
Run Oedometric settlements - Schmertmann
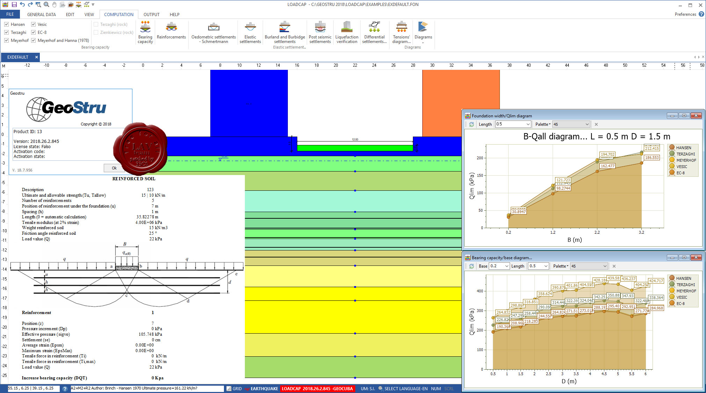(x=213, y=32)
